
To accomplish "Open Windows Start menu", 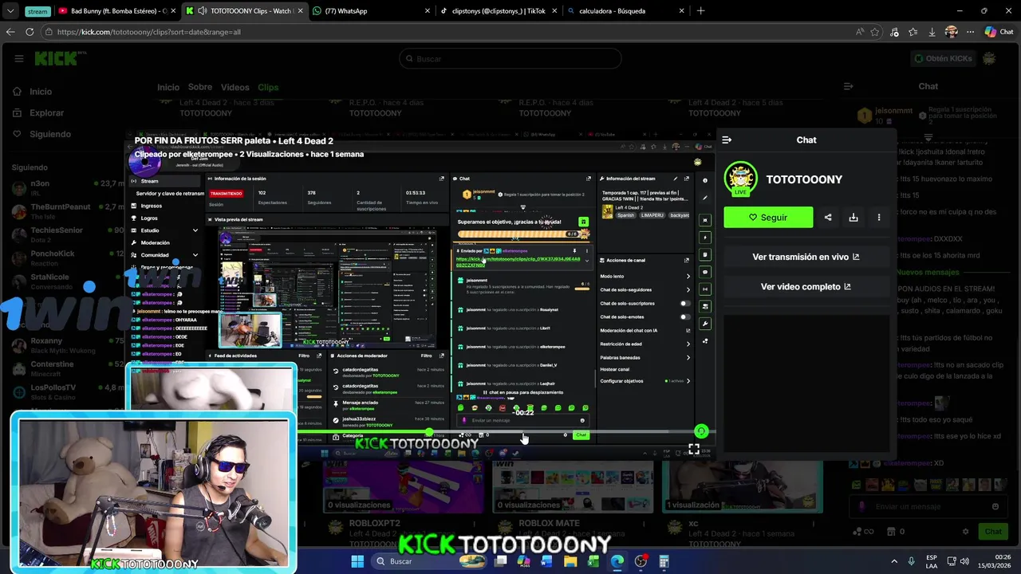I will (357, 561).
